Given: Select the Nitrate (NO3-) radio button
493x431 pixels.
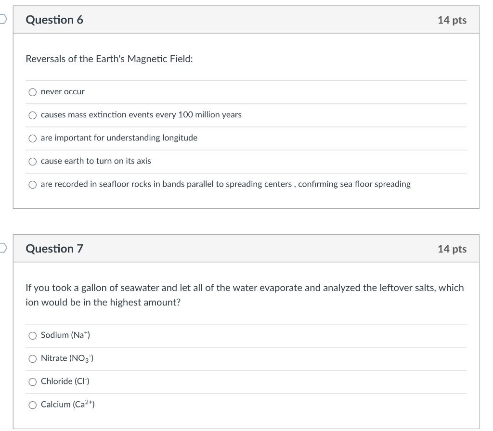Looking at the screenshot, I should pyautogui.click(x=32, y=358).
